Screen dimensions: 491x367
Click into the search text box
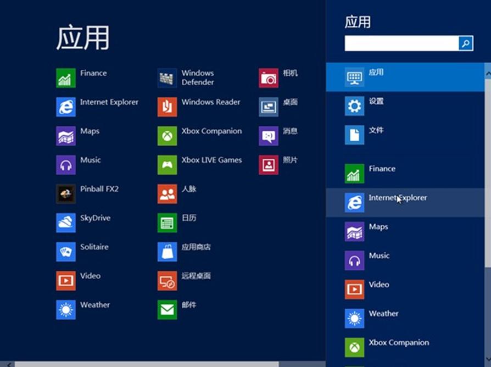pyautogui.click(x=402, y=43)
